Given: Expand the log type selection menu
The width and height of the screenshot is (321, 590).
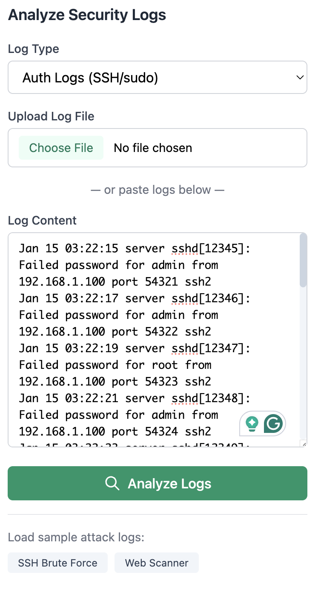Looking at the screenshot, I should [158, 77].
